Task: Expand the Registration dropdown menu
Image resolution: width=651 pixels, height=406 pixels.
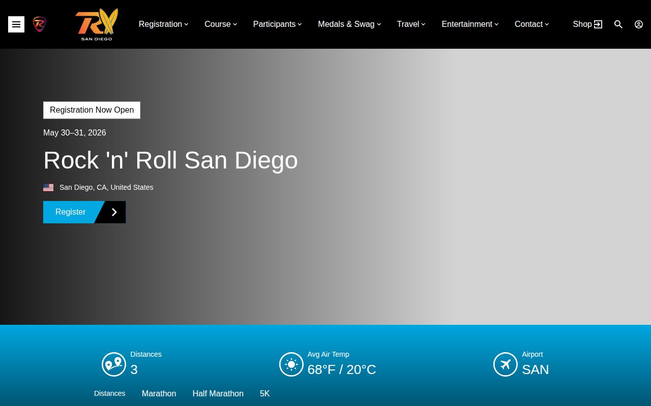Action: pyautogui.click(x=164, y=24)
